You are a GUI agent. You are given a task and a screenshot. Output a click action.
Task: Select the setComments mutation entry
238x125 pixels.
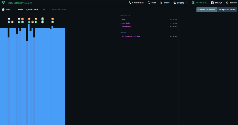click(x=126, y=27)
